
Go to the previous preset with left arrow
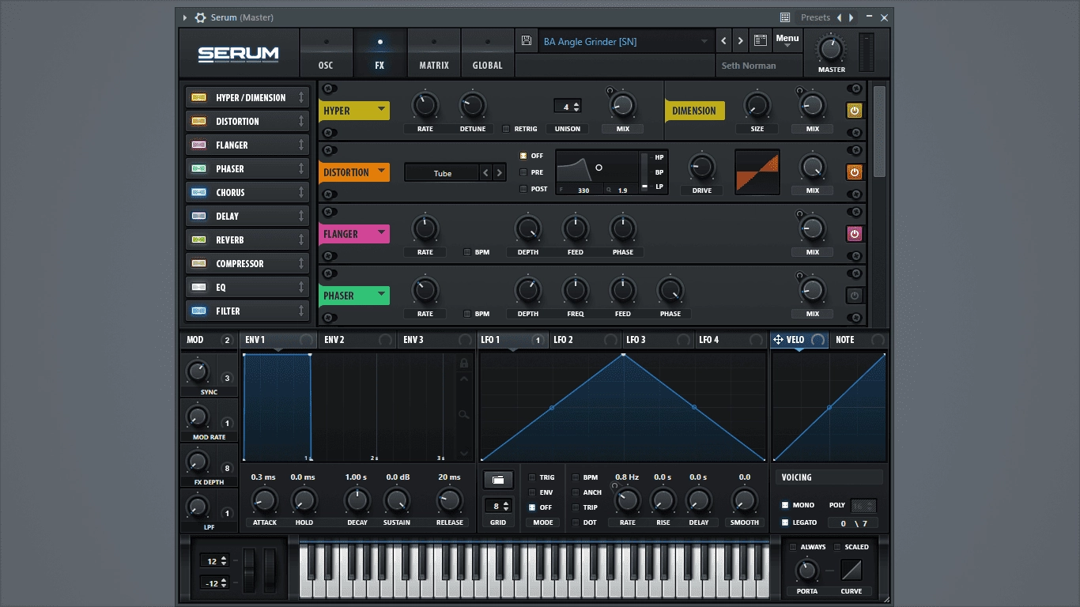[724, 41]
